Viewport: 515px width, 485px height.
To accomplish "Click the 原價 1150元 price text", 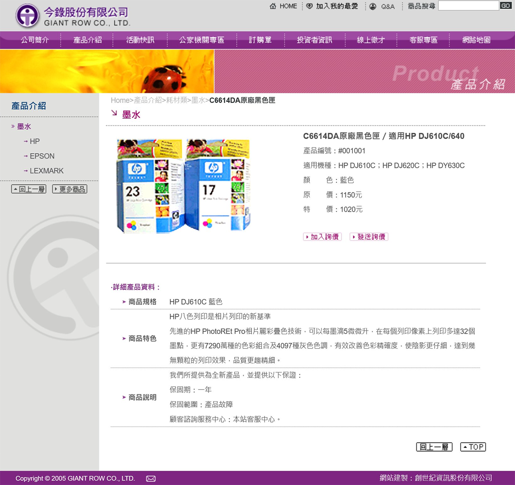I will click(333, 195).
